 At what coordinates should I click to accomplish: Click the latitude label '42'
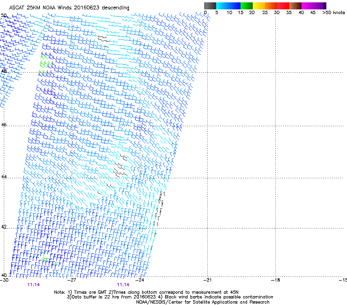click(x=4, y=227)
